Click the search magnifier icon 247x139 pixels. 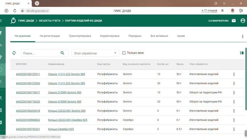(63, 53)
